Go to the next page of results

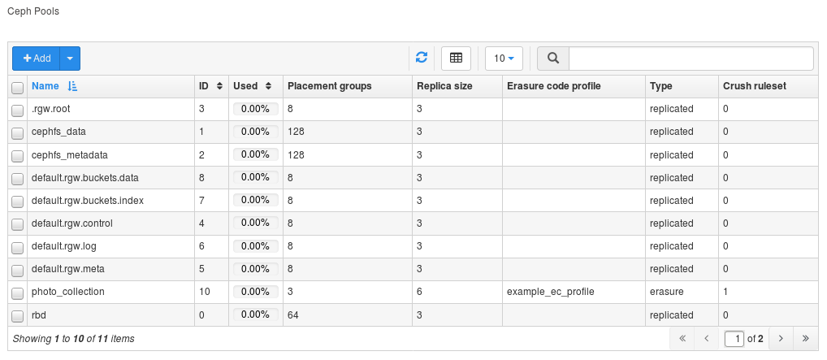[x=780, y=338]
